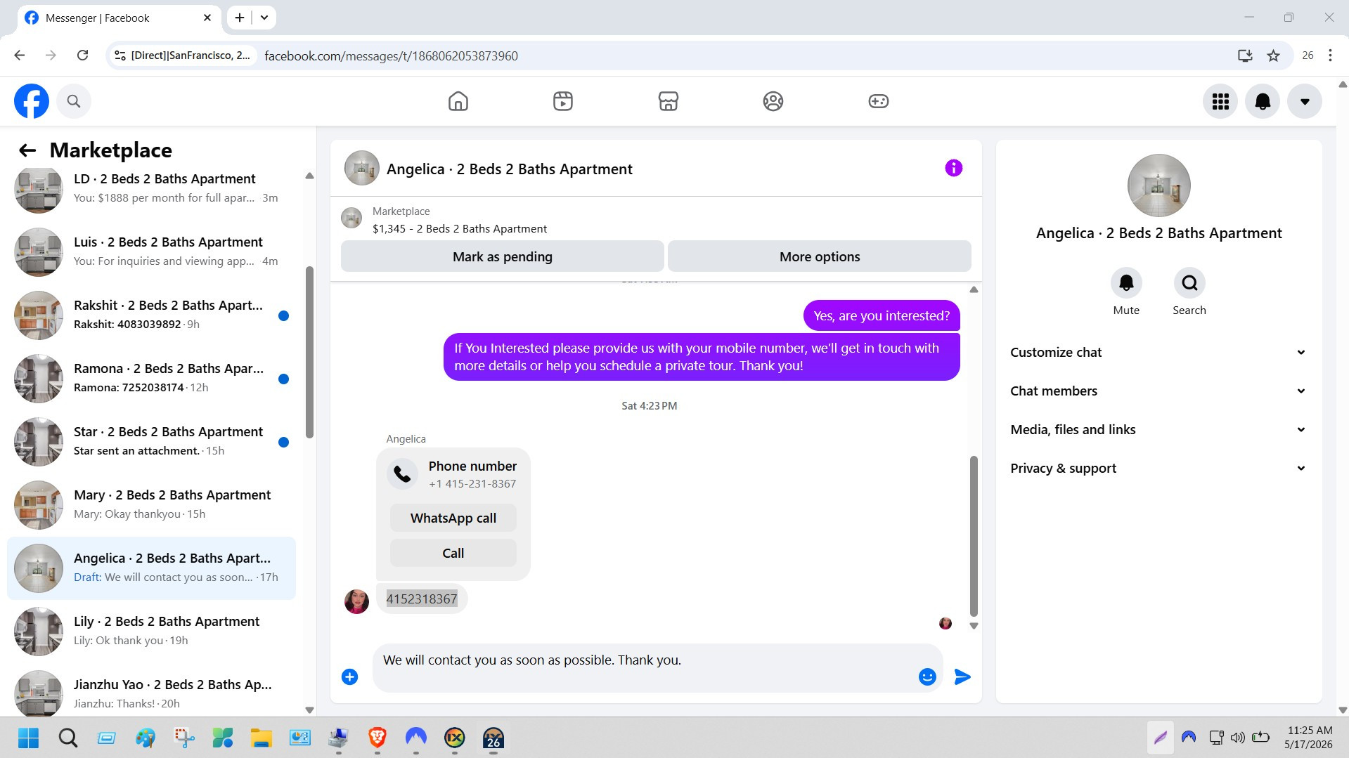Open File Explorer from taskbar
The height and width of the screenshot is (758, 1349).
click(x=262, y=738)
